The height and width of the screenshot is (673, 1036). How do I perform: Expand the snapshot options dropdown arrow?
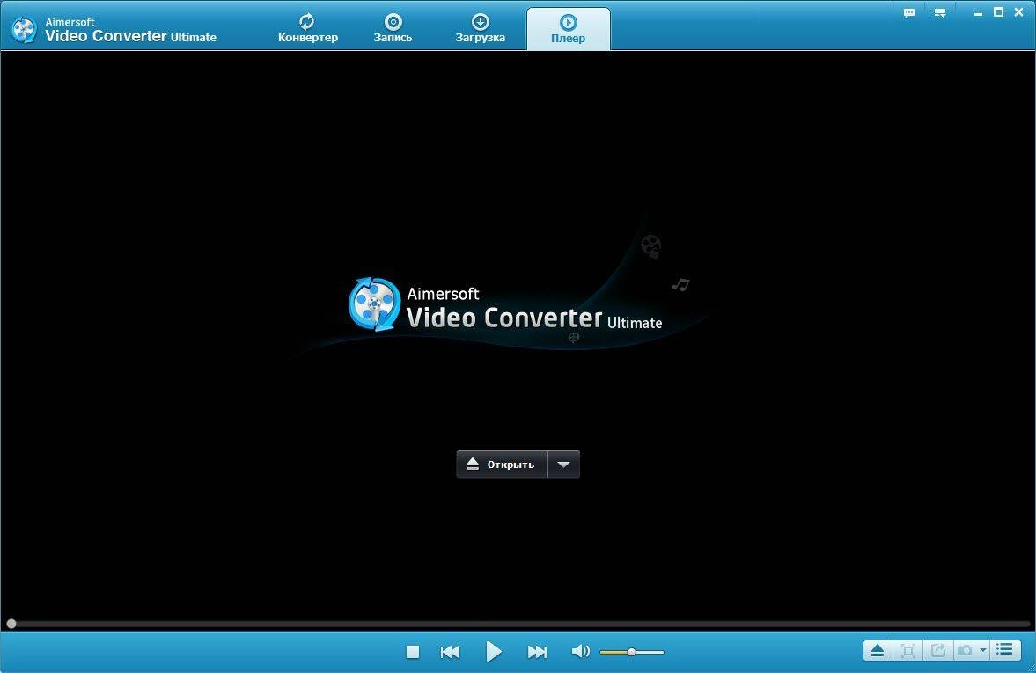tap(983, 650)
